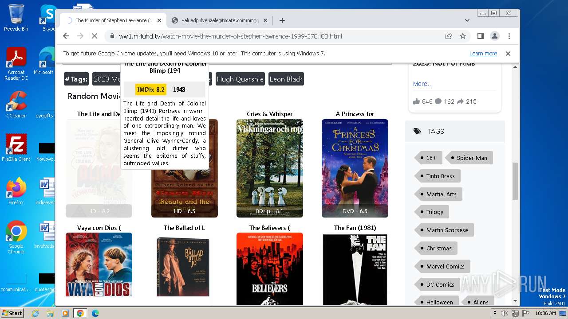Open the Recycle Bin desktop icon
Image resolution: width=568 pixels, height=319 pixels.
point(16,18)
